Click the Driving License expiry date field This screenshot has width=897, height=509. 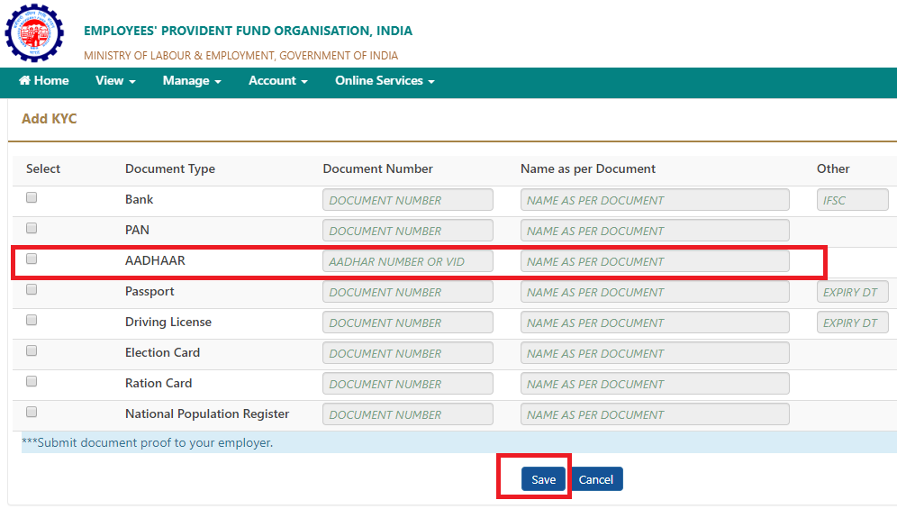[852, 323]
